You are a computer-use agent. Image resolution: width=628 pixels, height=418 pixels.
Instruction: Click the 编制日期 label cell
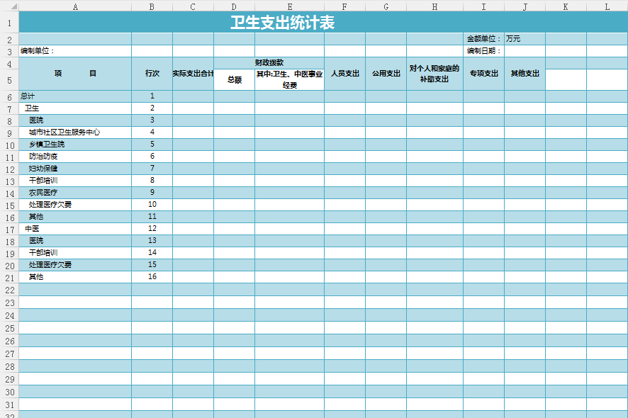[483, 51]
